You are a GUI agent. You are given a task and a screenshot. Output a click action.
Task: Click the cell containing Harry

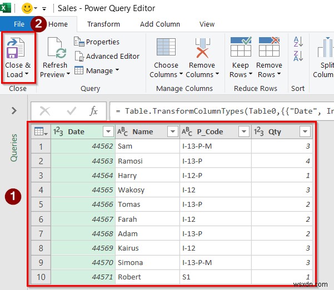pyautogui.click(x=147, y=175)
